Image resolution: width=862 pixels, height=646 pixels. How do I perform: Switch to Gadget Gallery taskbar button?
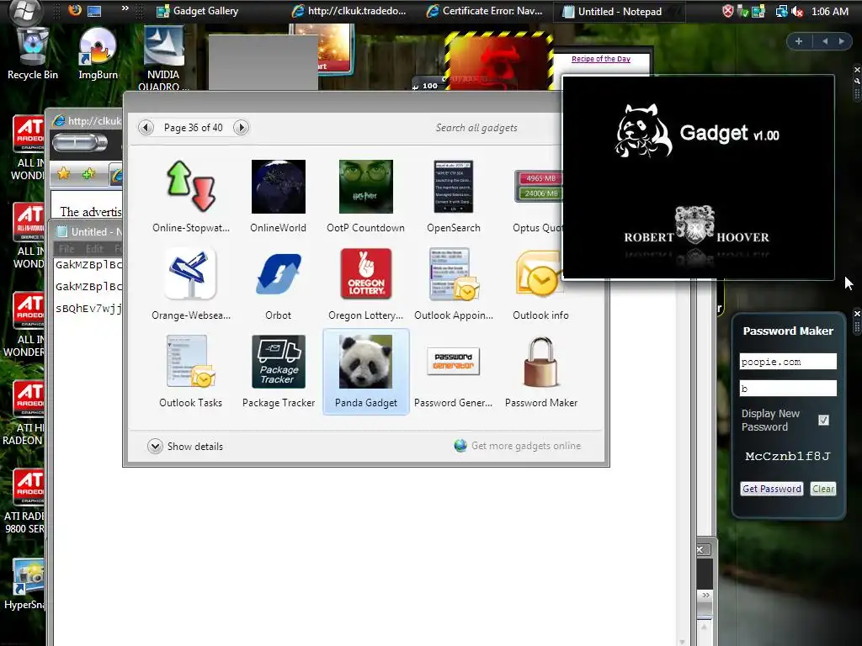coord(197,11)
